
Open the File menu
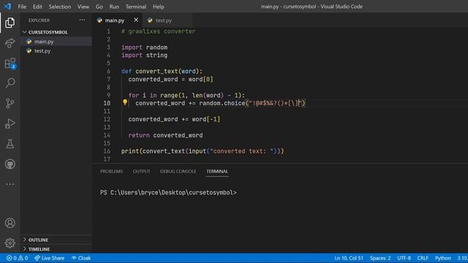tap(22, 7)
